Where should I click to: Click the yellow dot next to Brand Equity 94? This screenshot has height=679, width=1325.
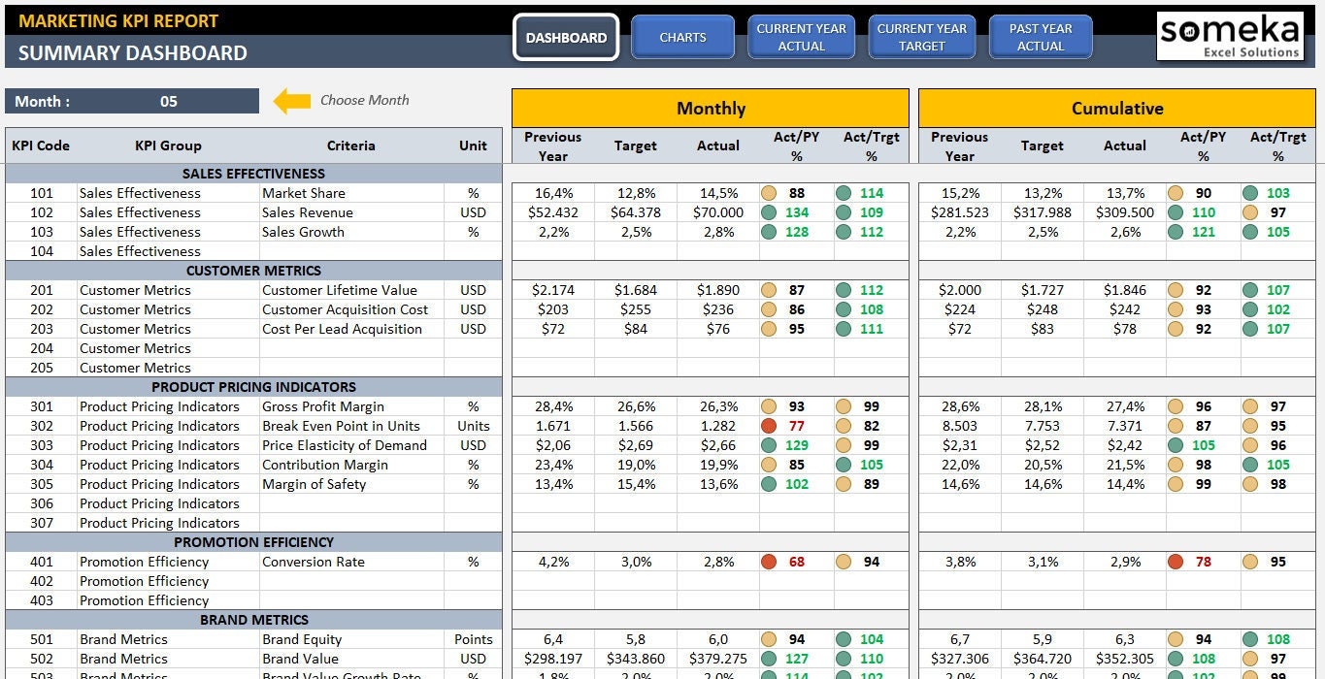tap(768, 639)
